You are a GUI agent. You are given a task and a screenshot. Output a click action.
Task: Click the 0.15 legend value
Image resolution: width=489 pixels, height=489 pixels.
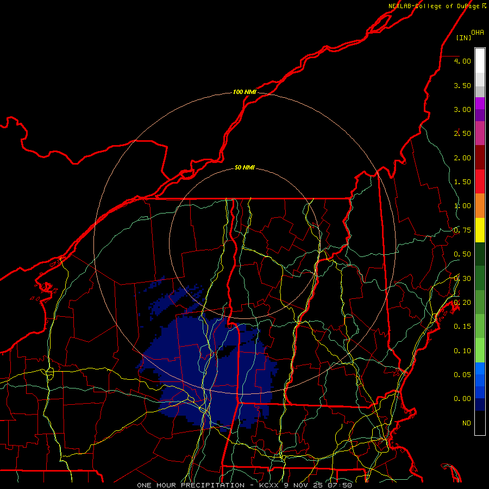click(x=462, y=327)
